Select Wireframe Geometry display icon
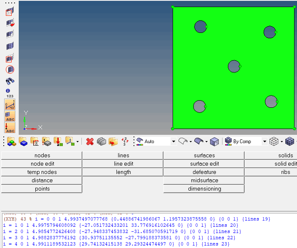Image resolution: width=297 pixels, height=248 pixels. [x=183, y=141]
